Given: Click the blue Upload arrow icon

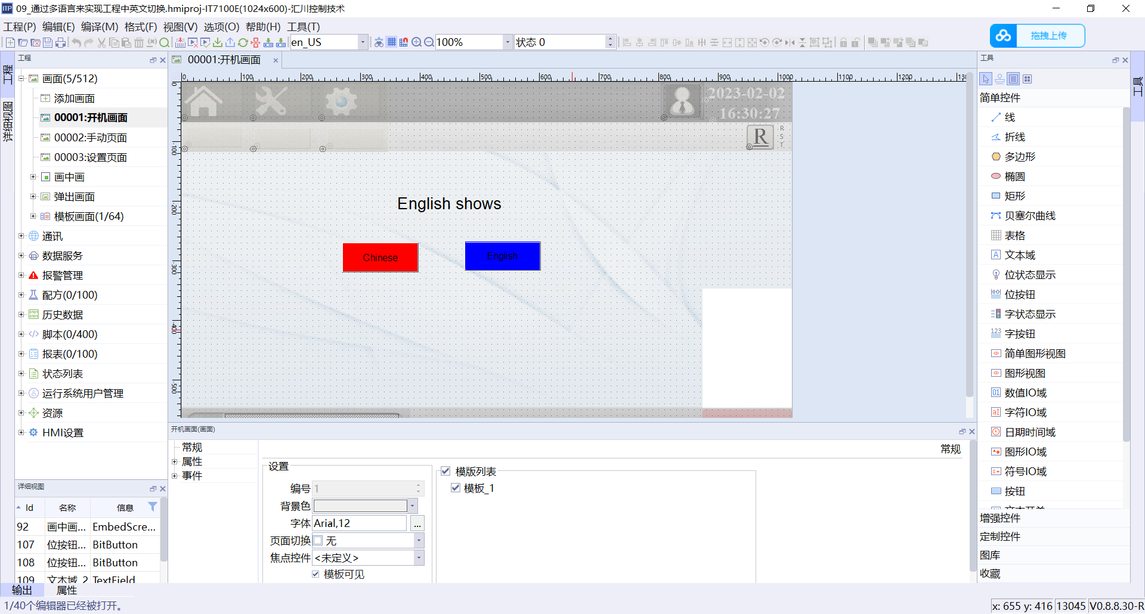Looking at the screenshot, I should tap(230, 42).
